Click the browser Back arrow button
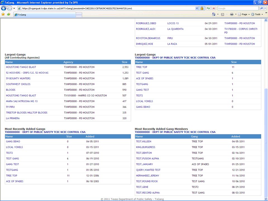 4,8
